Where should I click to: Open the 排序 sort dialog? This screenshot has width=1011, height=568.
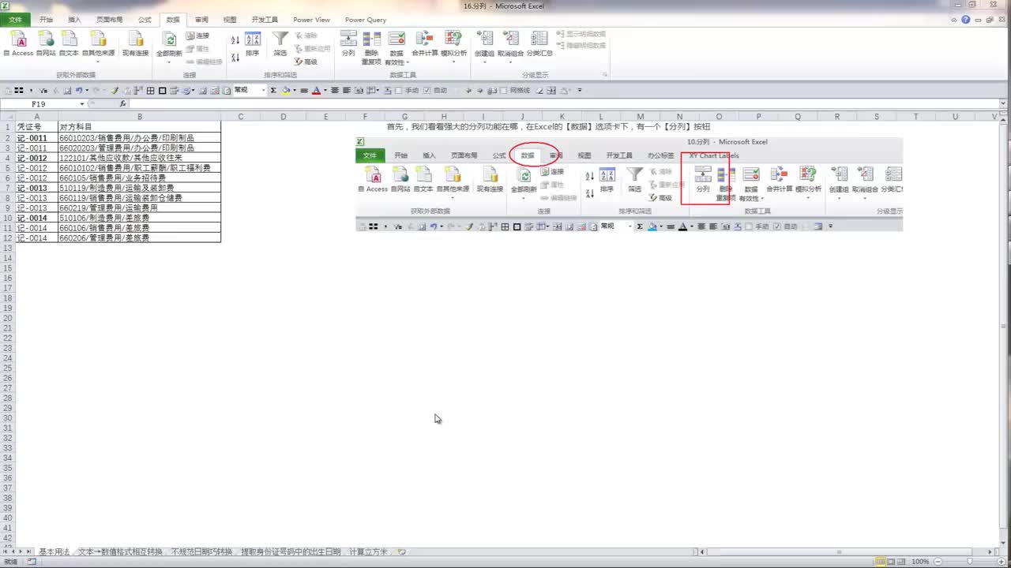point(253,44)
